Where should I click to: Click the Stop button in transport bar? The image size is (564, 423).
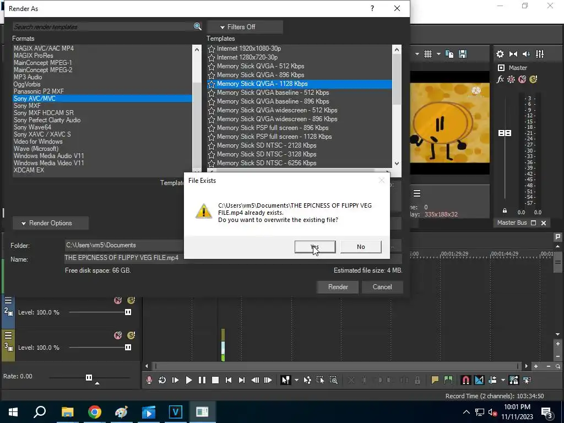coord(215,380)
